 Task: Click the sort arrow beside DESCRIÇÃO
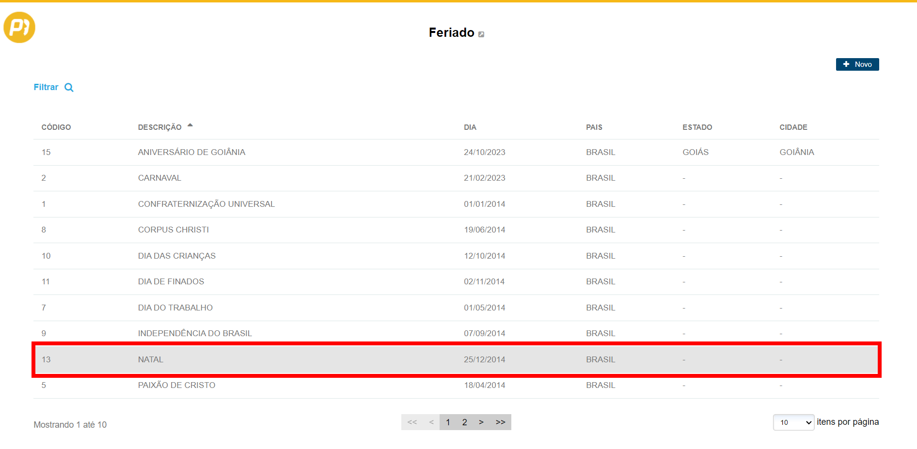coord(190,125)
